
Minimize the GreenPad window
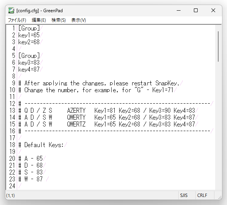179,11
